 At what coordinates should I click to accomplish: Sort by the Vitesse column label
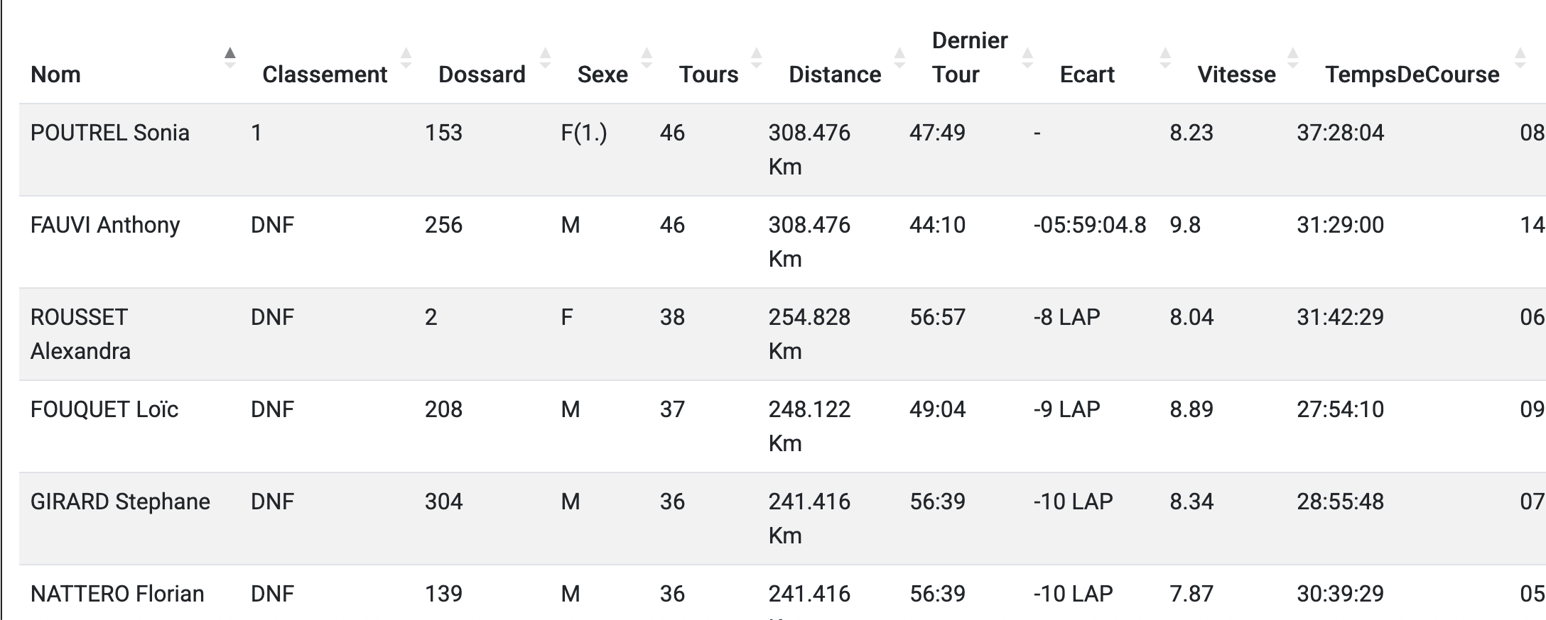tap(1236, 74)
